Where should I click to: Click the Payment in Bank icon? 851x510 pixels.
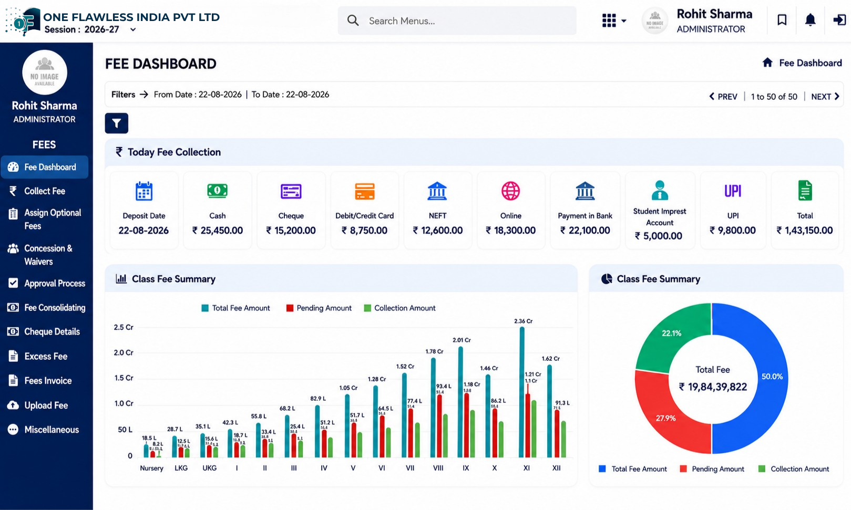(585, 191)
